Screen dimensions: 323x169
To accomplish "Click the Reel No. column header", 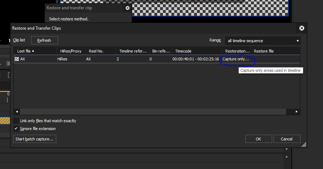I will coord(101,51).
